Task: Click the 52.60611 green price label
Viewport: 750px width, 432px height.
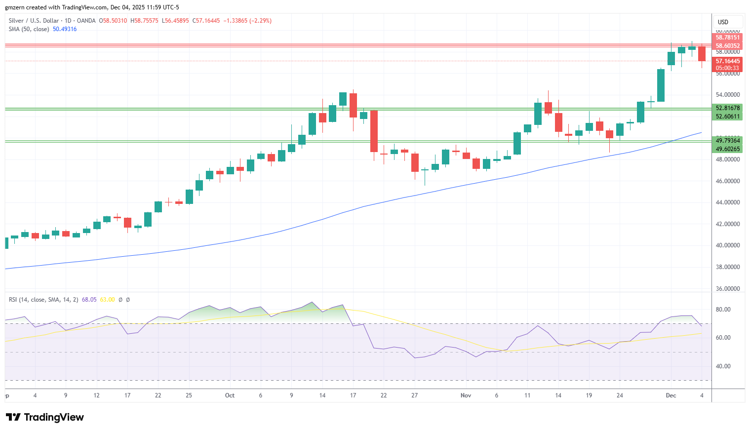Action: click(x=728, y=117)
